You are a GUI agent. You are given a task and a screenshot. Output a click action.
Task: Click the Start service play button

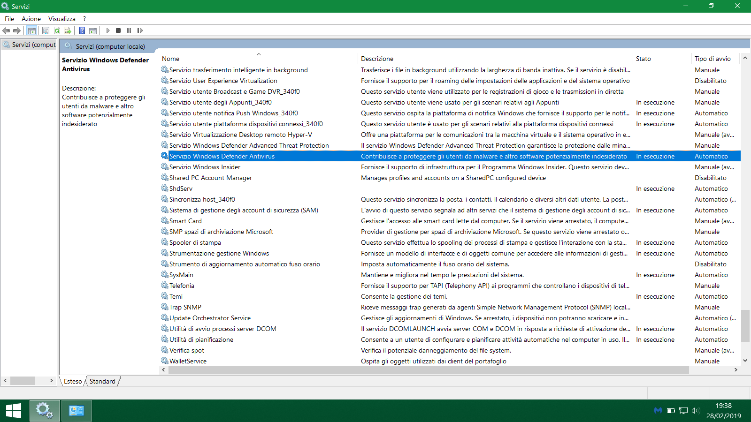click(x=108, y=30)
